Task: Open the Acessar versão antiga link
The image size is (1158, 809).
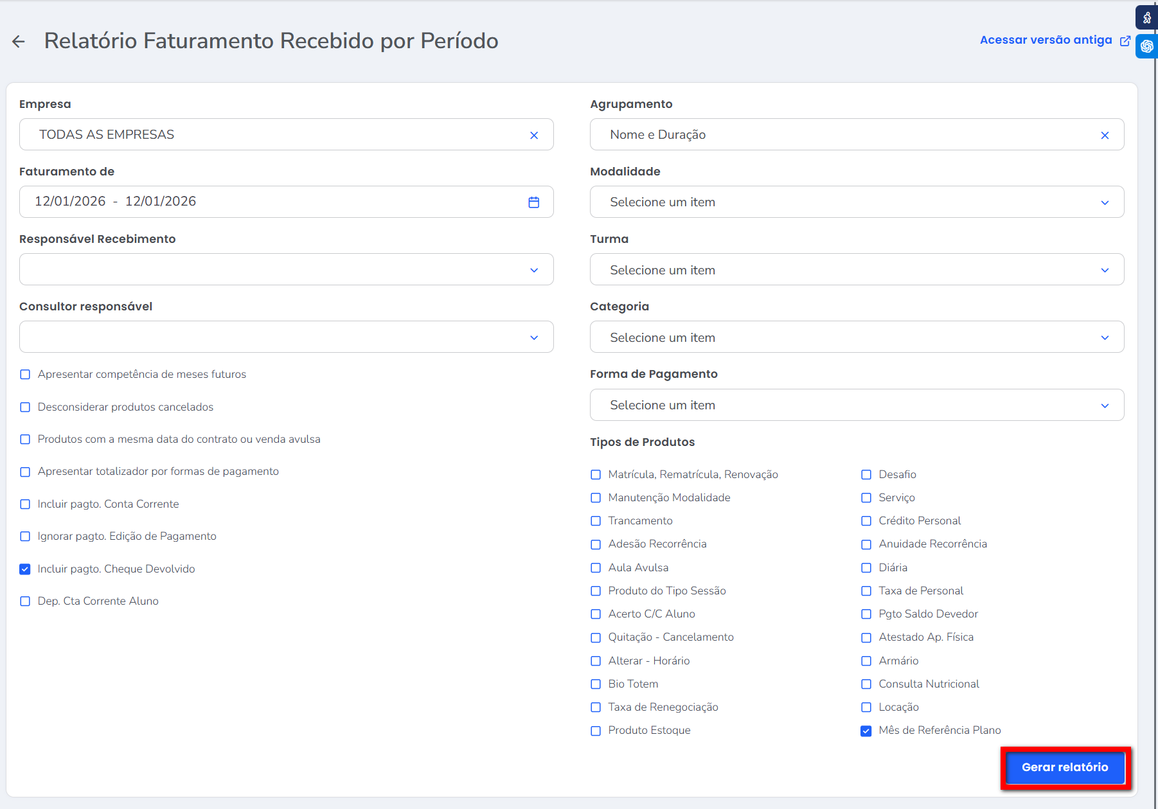Action: point(1046,40)
